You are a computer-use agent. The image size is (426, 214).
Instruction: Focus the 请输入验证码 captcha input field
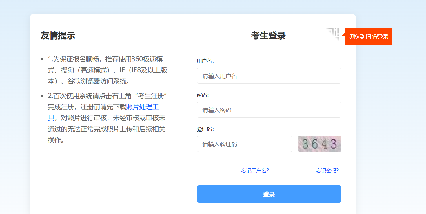[244, 144]
